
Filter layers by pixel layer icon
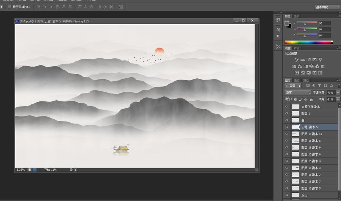tap(308, 86)
